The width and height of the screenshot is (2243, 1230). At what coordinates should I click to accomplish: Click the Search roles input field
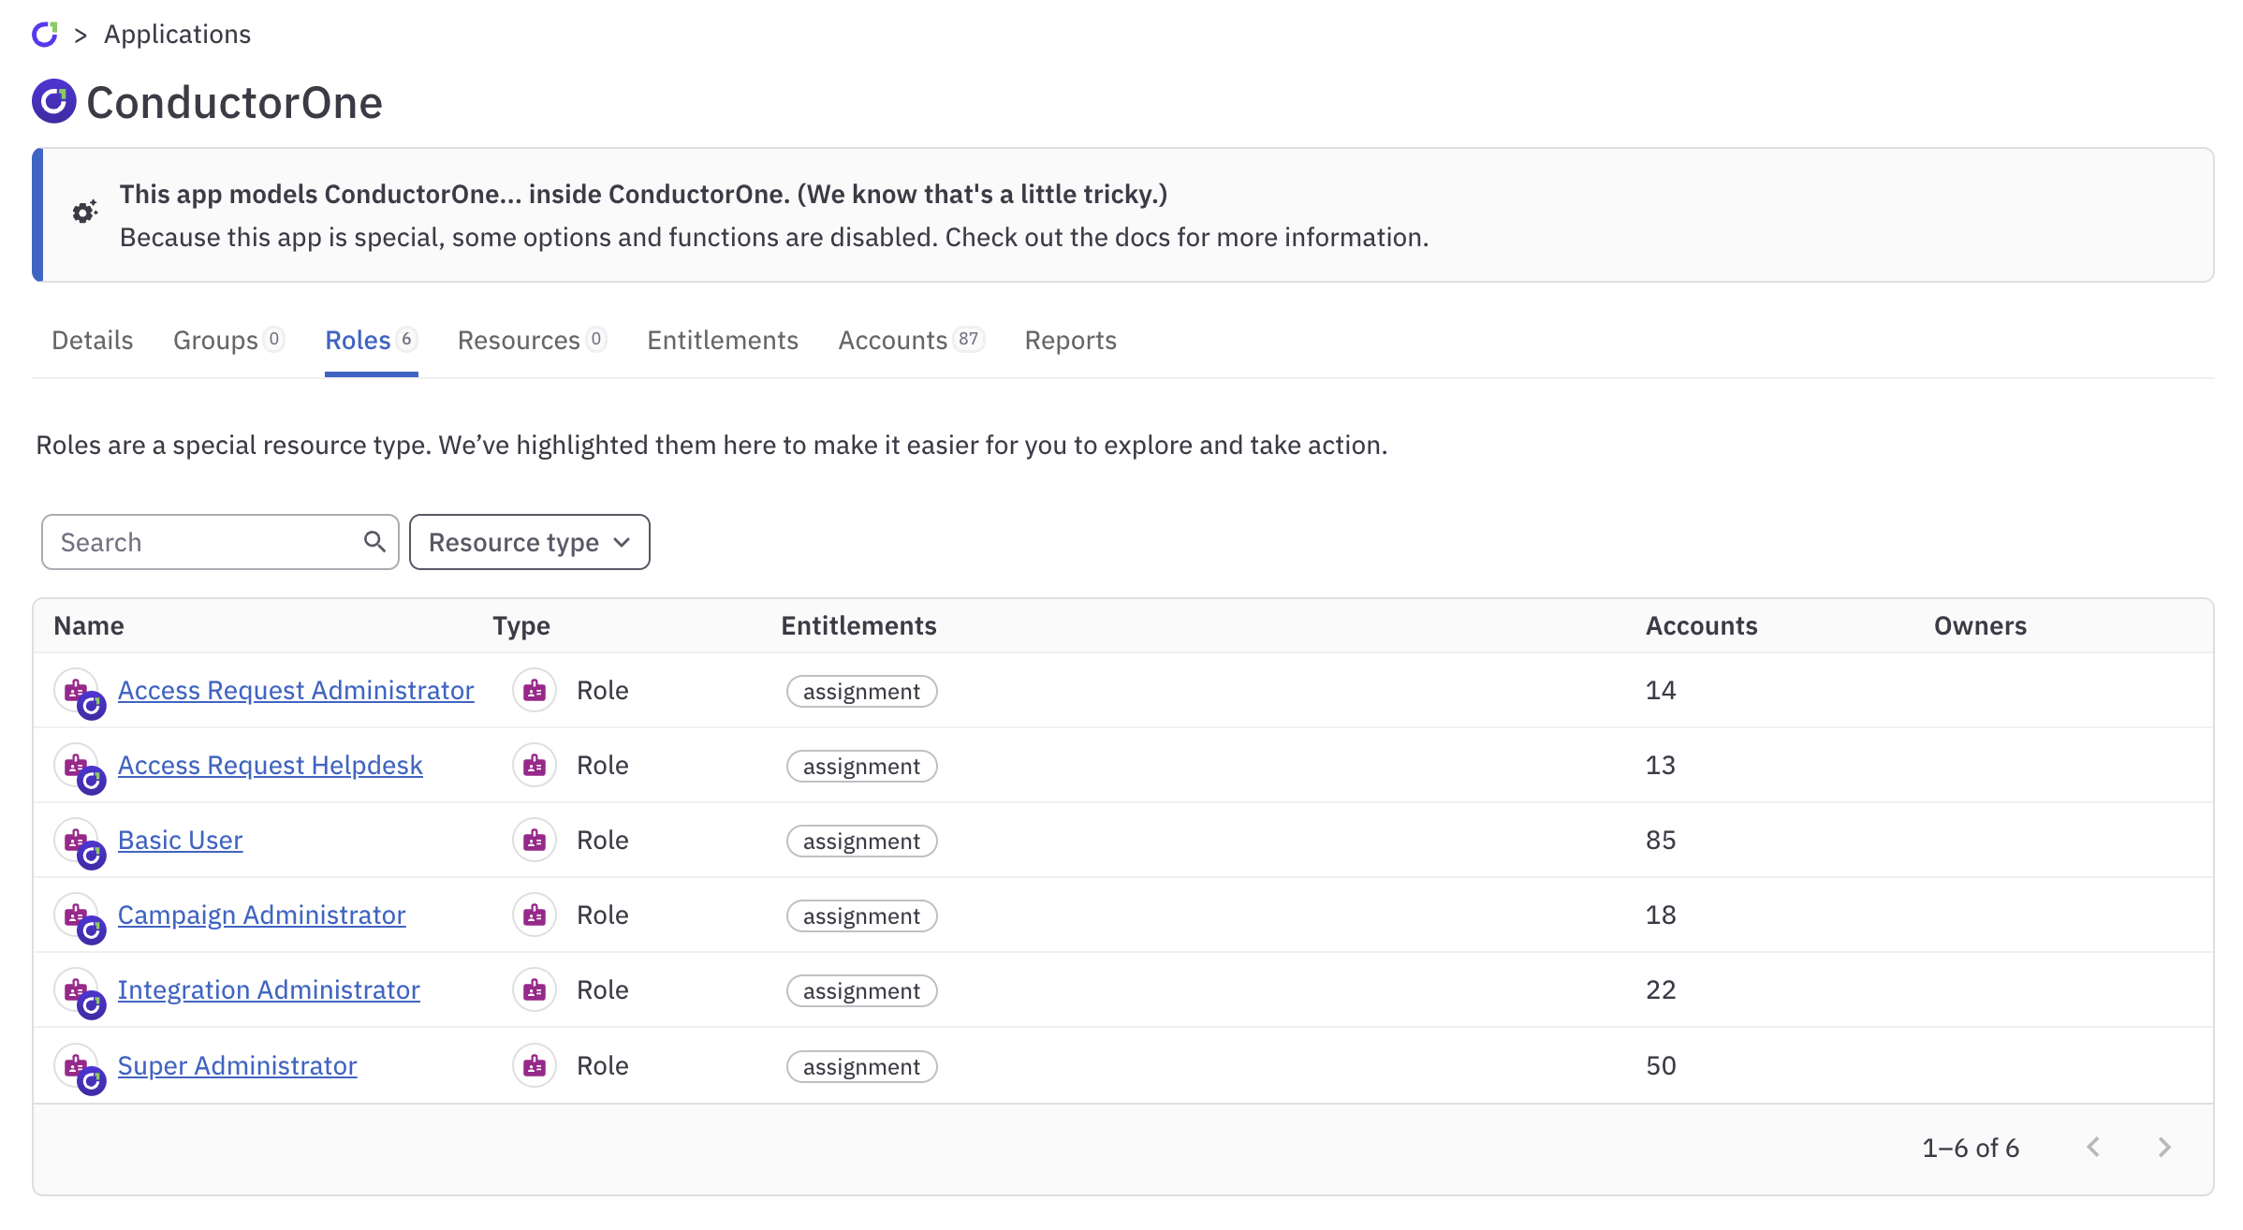pyautogui.click(x=220, y=542)
